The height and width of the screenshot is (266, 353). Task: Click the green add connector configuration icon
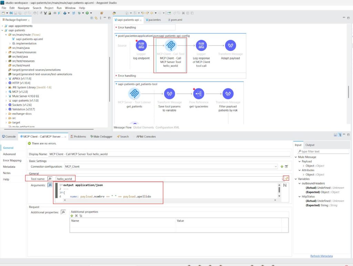tap(282, 166)
